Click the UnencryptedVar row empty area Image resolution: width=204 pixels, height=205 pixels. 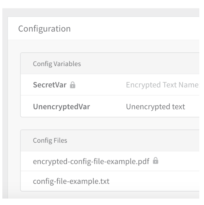click(107, 107)
